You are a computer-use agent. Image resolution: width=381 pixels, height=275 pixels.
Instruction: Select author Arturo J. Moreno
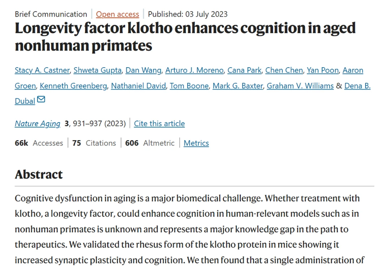click(x=194, y=70)
